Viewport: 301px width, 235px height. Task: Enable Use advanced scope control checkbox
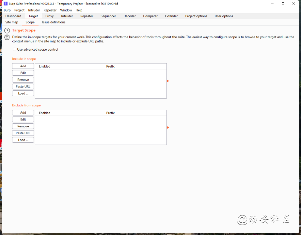point(15,49)
